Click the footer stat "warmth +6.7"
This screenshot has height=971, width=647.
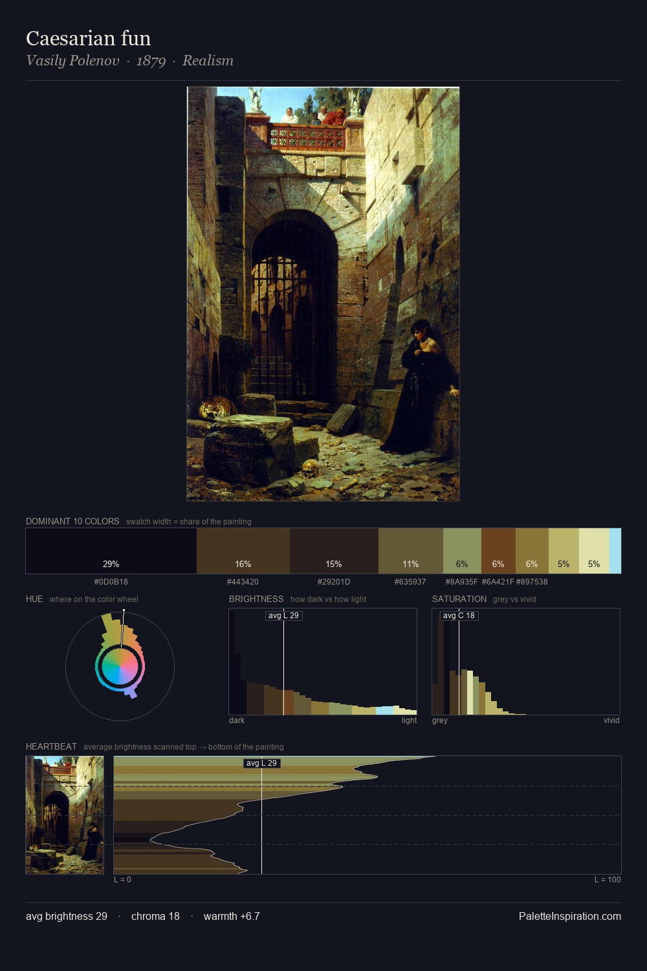tap(232, 916)
